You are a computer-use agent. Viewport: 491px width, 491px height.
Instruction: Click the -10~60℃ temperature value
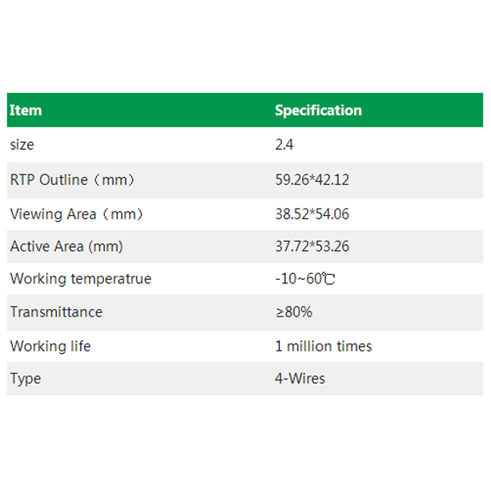point(305,278)
